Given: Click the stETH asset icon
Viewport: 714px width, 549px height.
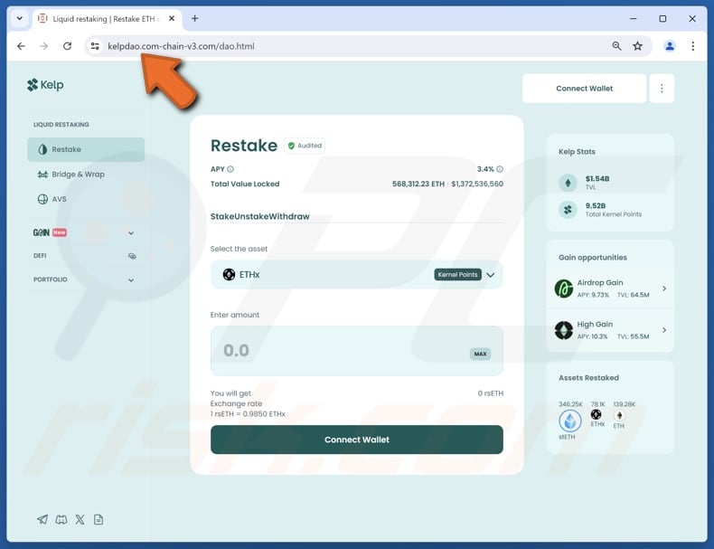Looking at the screenshot, I should [x=569, y=421].
